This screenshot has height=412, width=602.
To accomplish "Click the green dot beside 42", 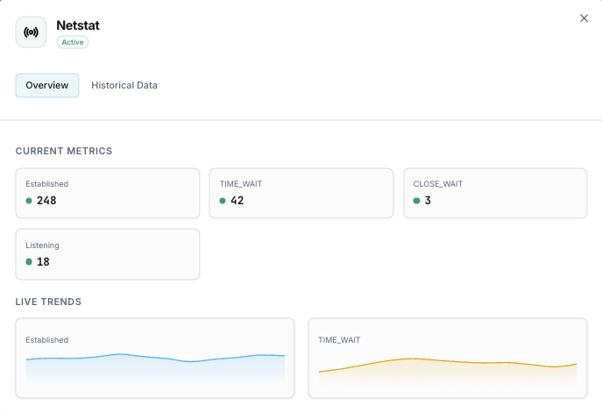I will point(223,201).
